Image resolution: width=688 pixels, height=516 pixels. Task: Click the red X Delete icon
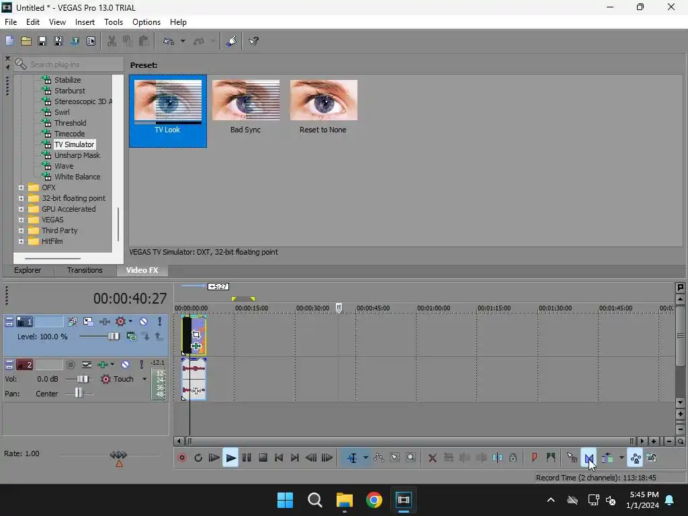click(x=432, y=458)
